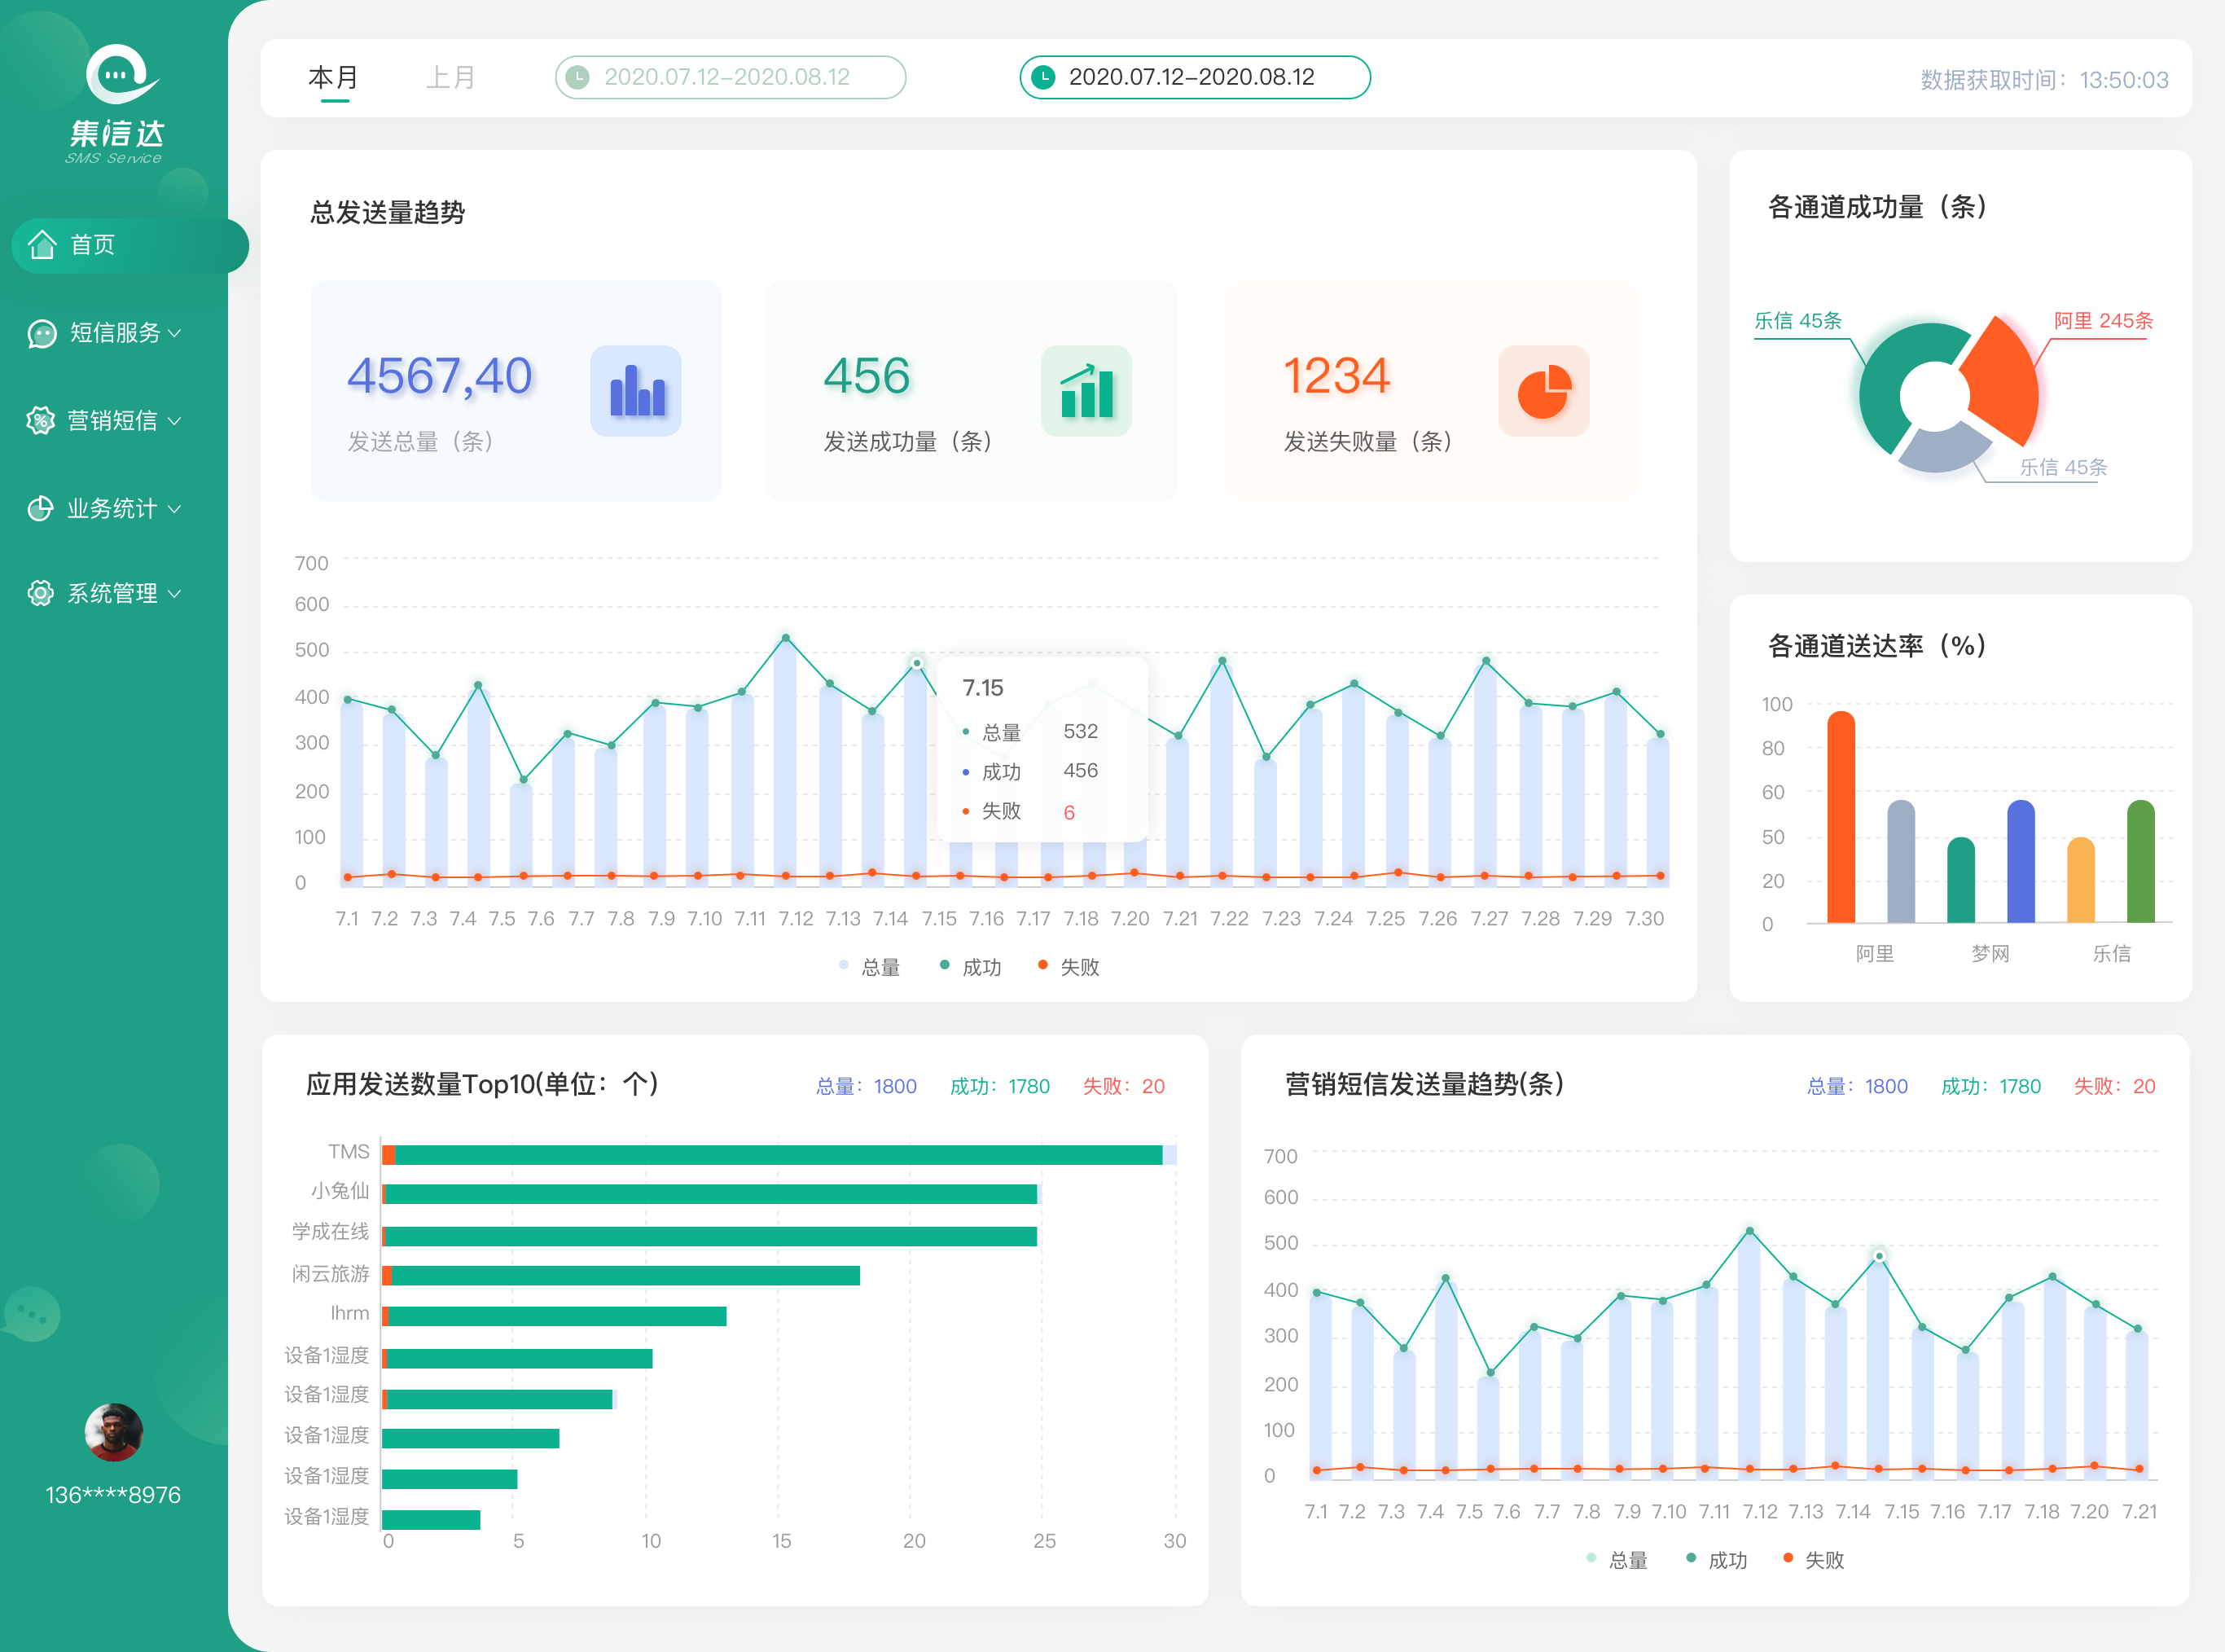This screenshot has width=2225, height=1652.
Task: Click the pie icon for 业务统计
Action: tap(40, 509)
